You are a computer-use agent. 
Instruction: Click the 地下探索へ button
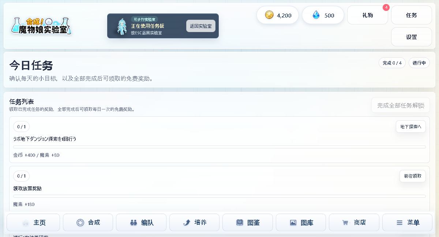tap(411, 127)
